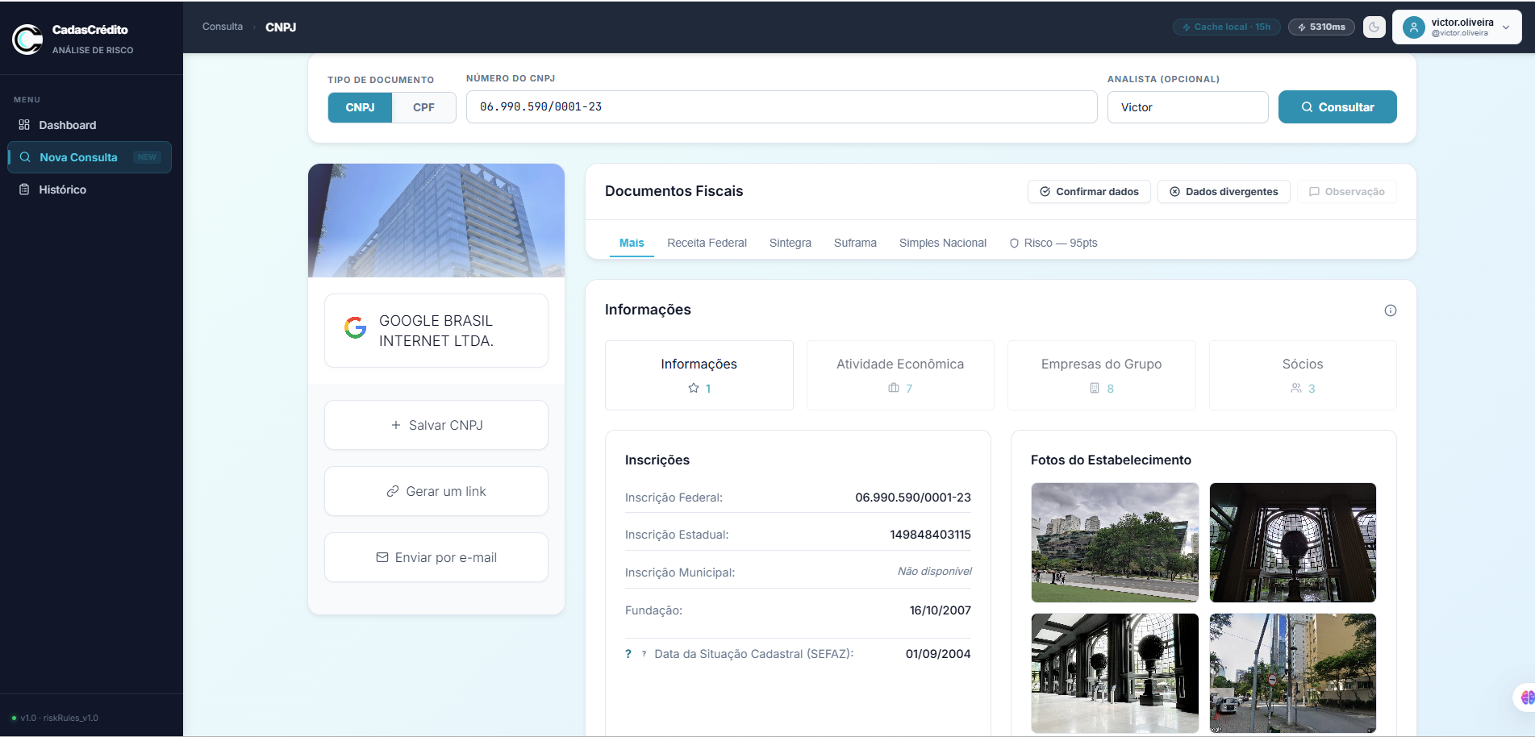Click the Fundação date 16/10/2007
Screen dimensions: 1535x737
[x=941, y=610]
